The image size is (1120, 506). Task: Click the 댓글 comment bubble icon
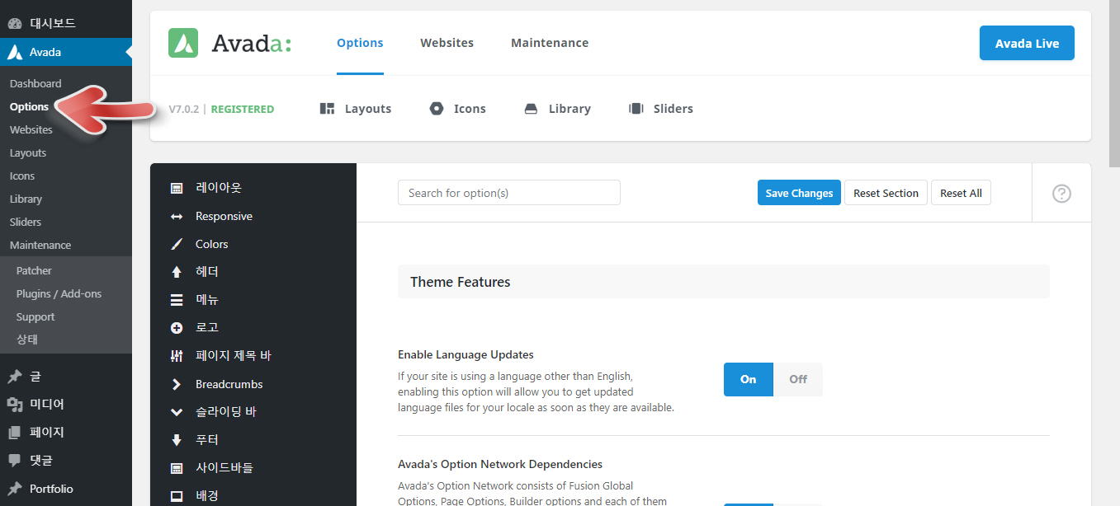pyautogui.click(x=14, y=461)
